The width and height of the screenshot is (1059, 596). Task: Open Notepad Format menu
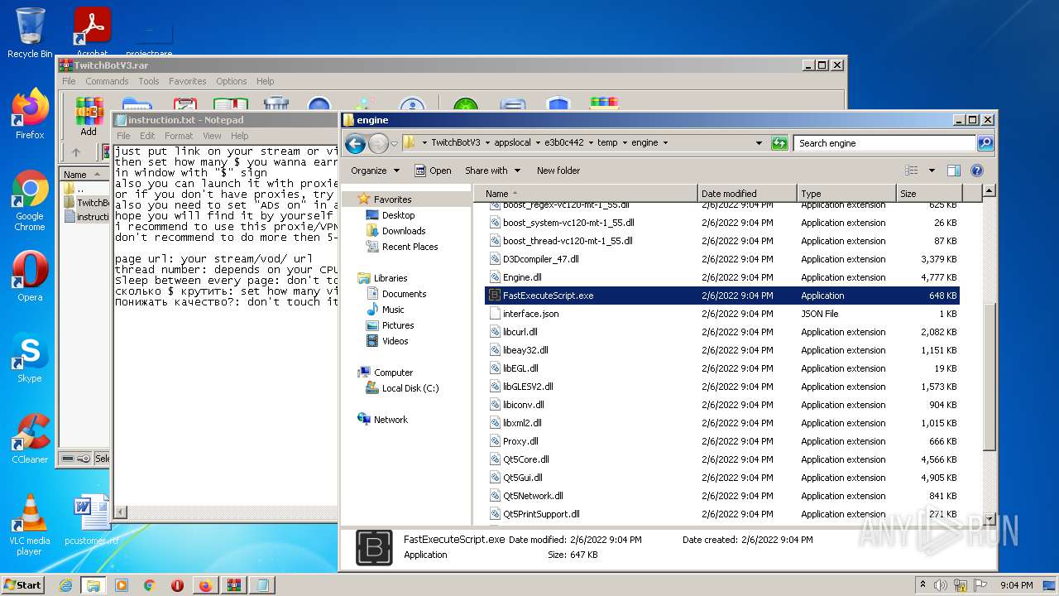coord(178,136)
